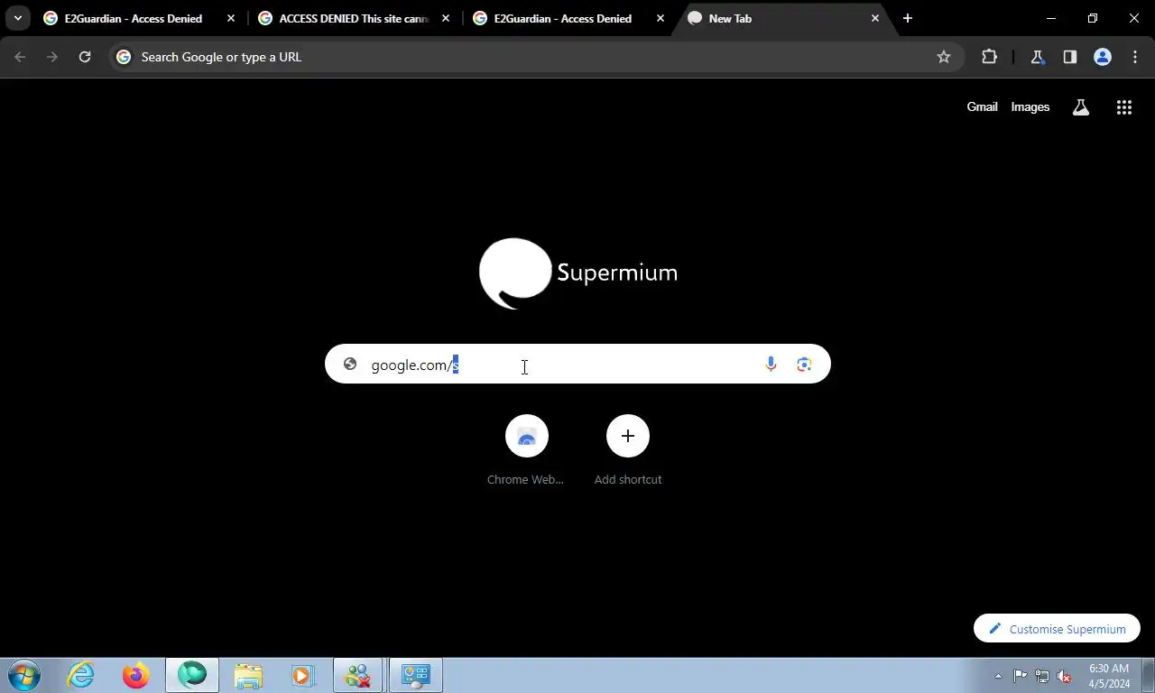Open network status tray icon
Viewport: 1155px width, 693px height.
coord(1042,676)
